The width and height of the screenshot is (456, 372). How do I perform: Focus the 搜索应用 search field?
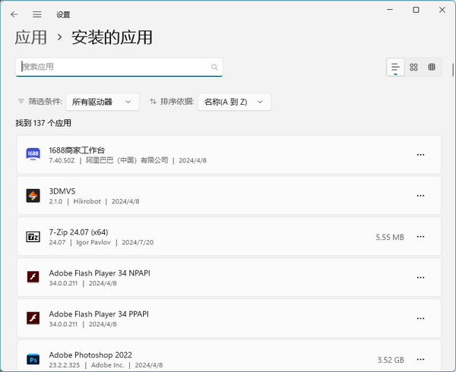click(119, 68)
